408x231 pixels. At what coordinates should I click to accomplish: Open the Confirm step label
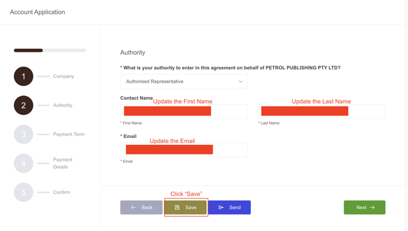click(x=62, y=192)
